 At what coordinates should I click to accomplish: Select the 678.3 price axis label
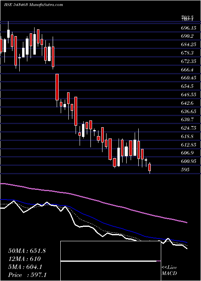[x=187, y=53]
